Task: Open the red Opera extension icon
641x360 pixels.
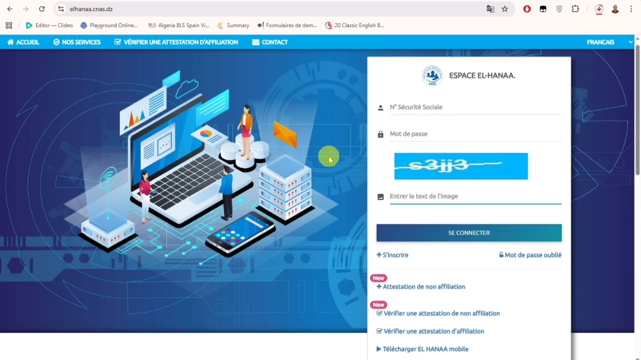Action: tap(527, 9)
